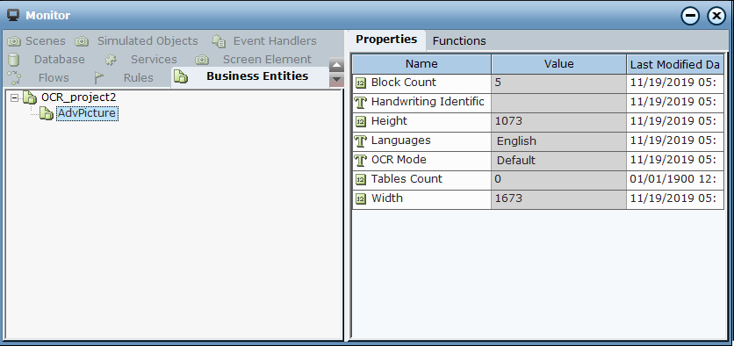The height and width of the screenshot is (346, 734).
Task: Click the tab row down arrow
Action: click(337, 80)
